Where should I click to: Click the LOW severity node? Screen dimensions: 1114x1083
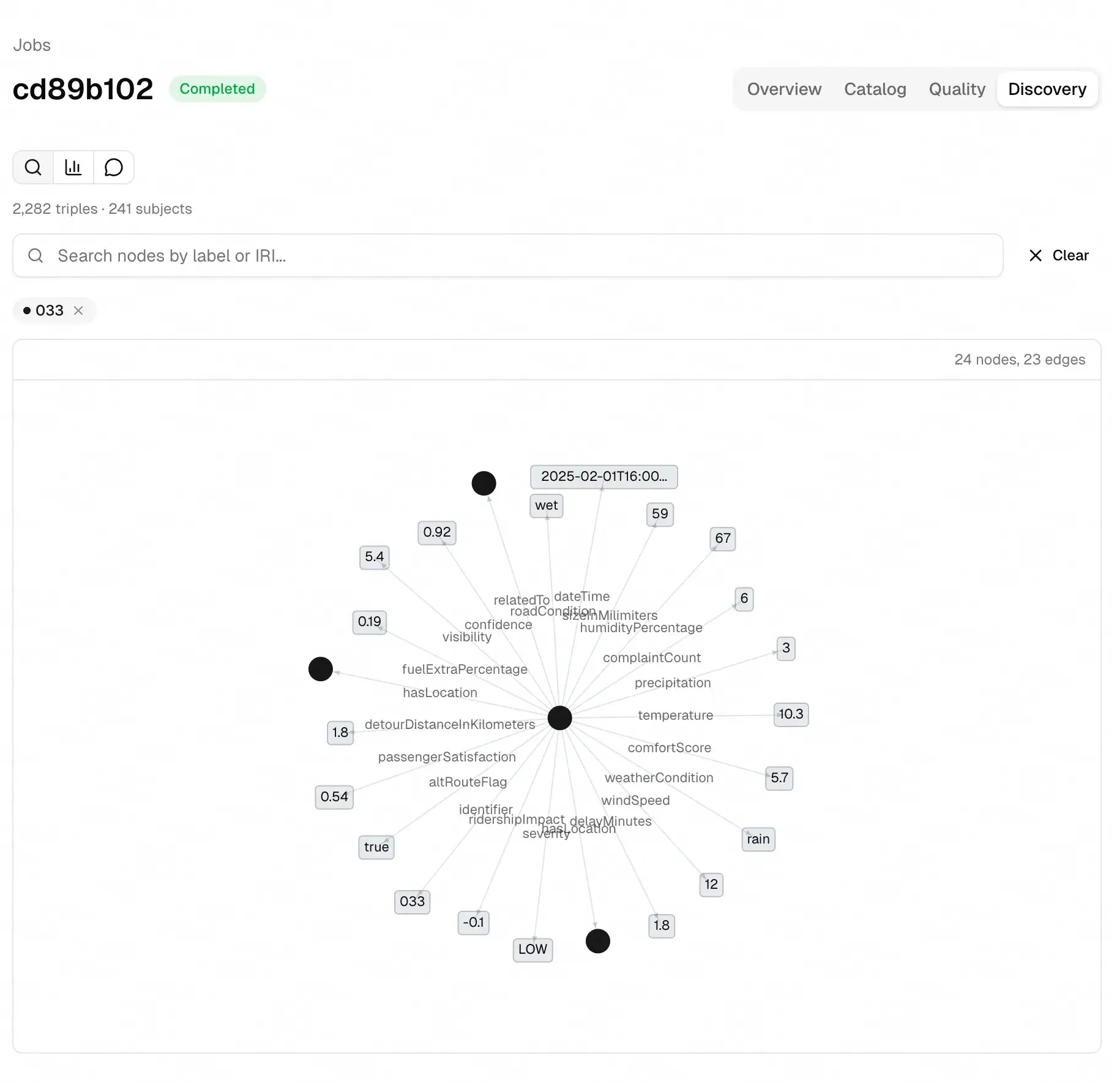pos(532,949)
